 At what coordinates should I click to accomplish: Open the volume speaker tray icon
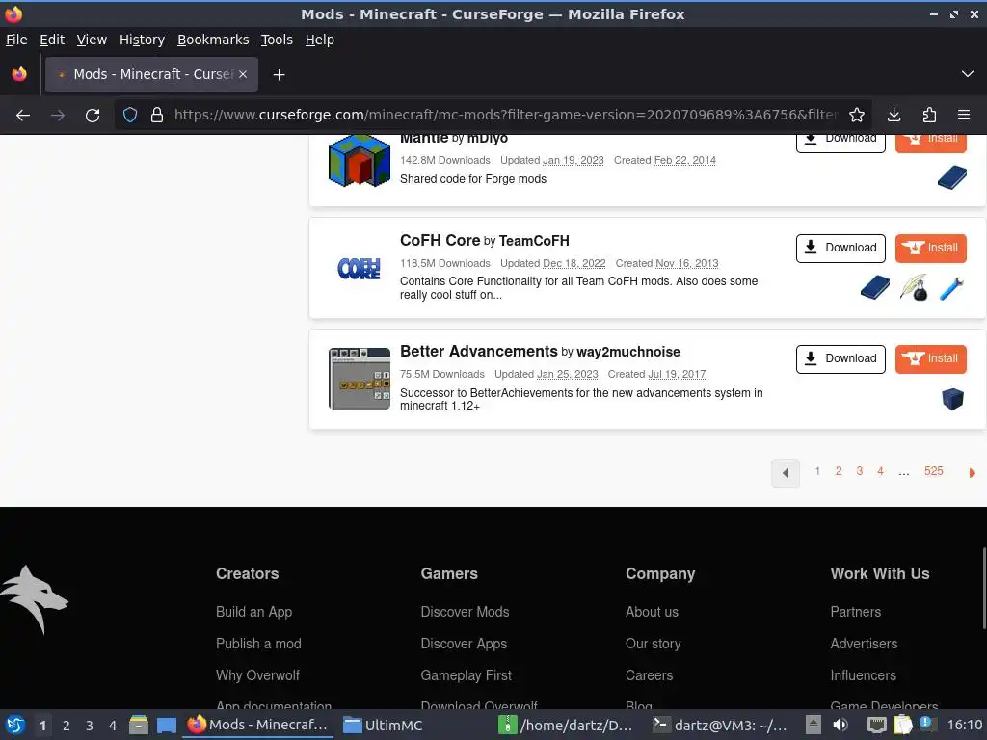coord(840,725)
